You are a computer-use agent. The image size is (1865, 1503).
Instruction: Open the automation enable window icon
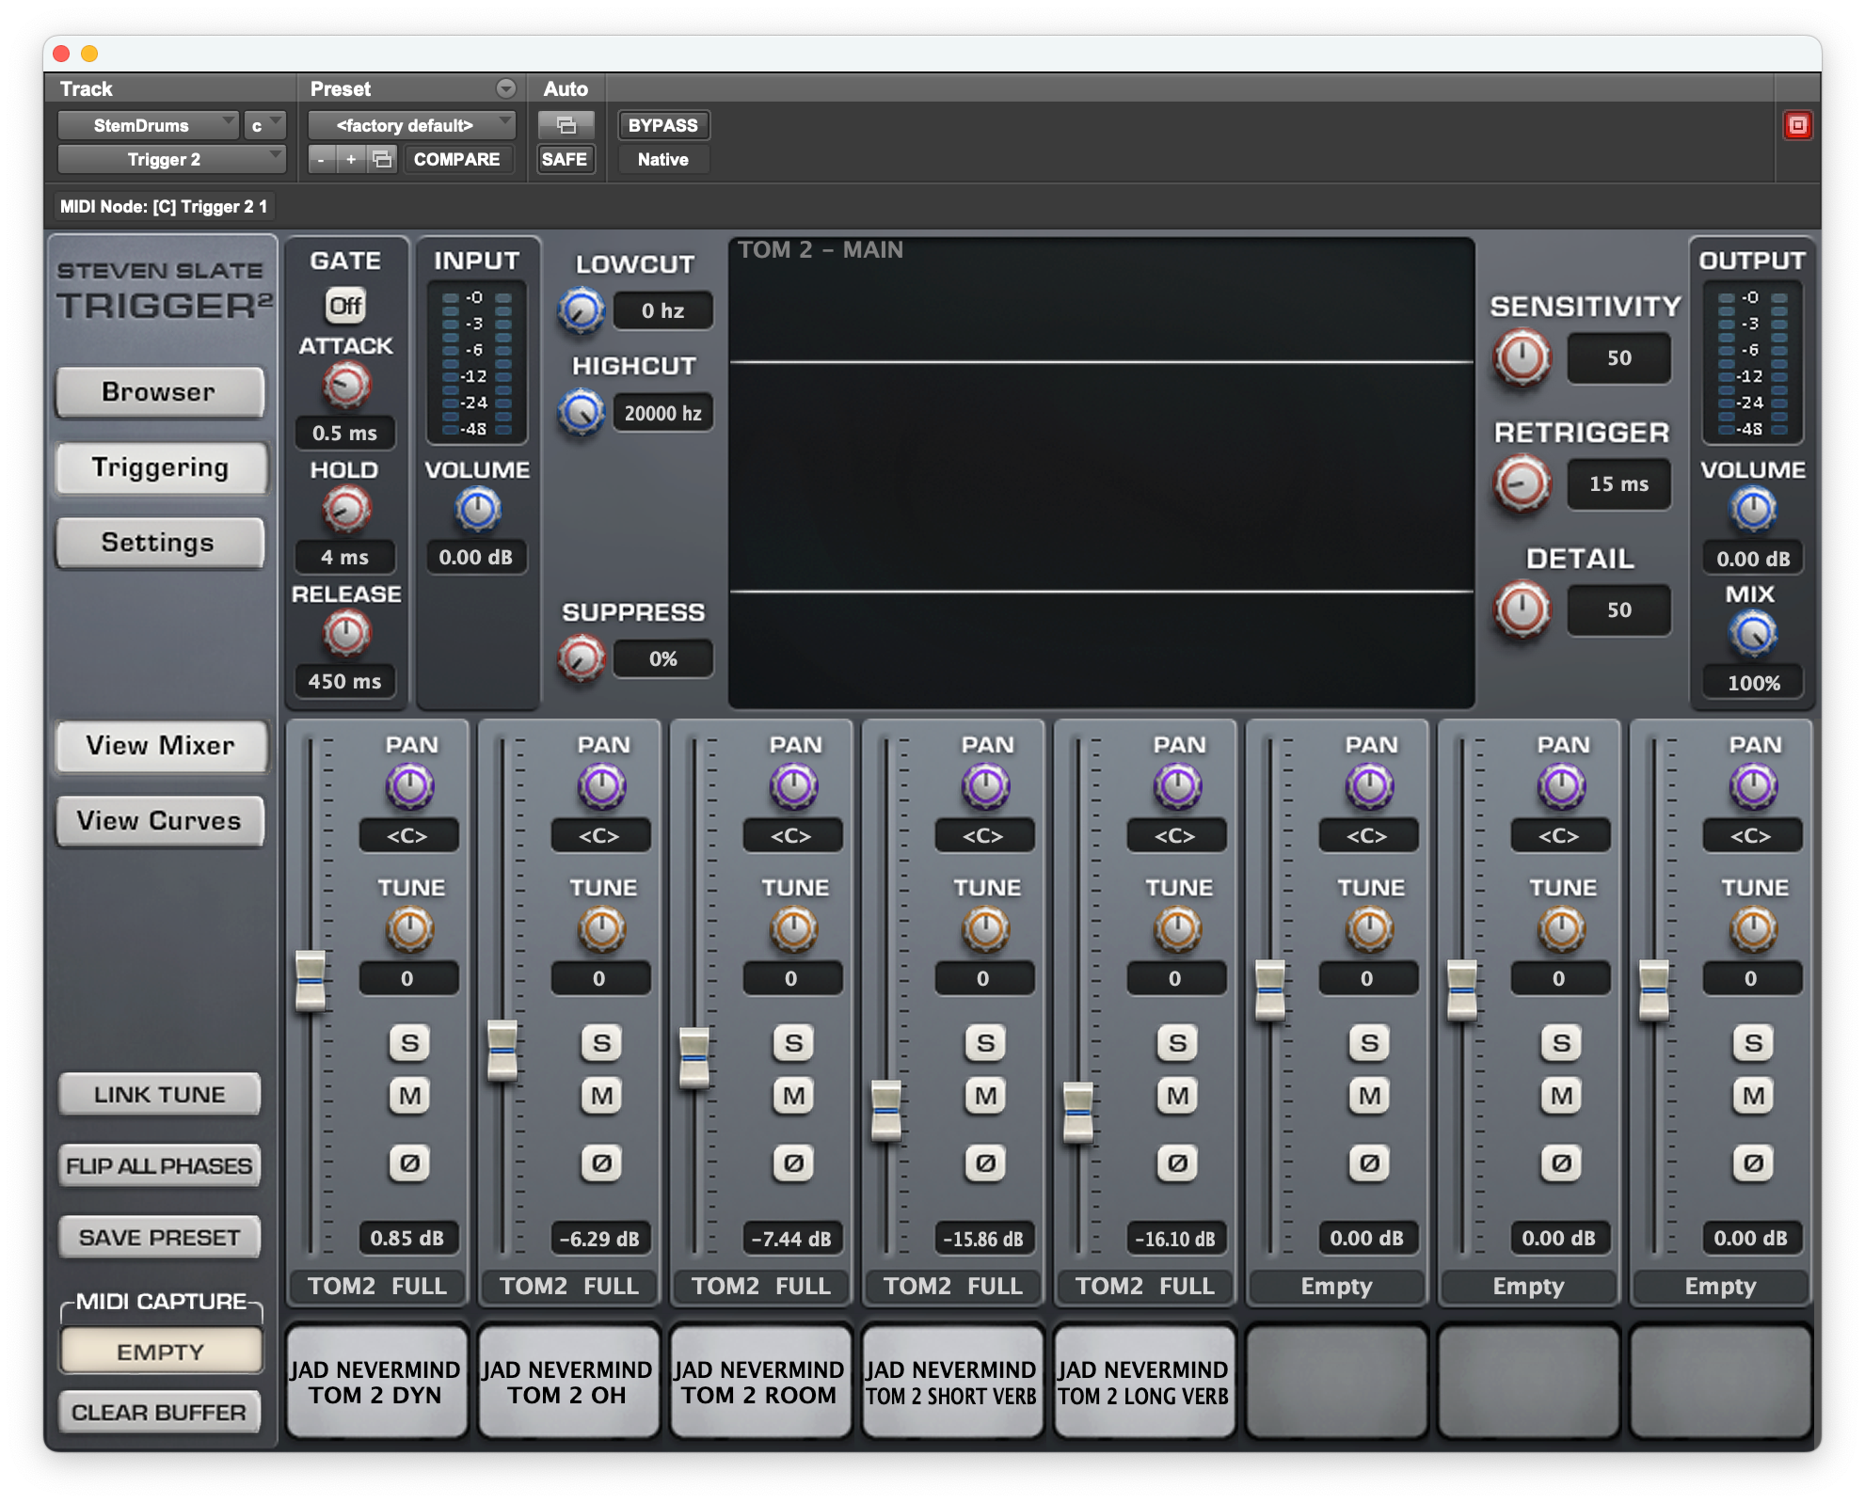pos(566,125)
